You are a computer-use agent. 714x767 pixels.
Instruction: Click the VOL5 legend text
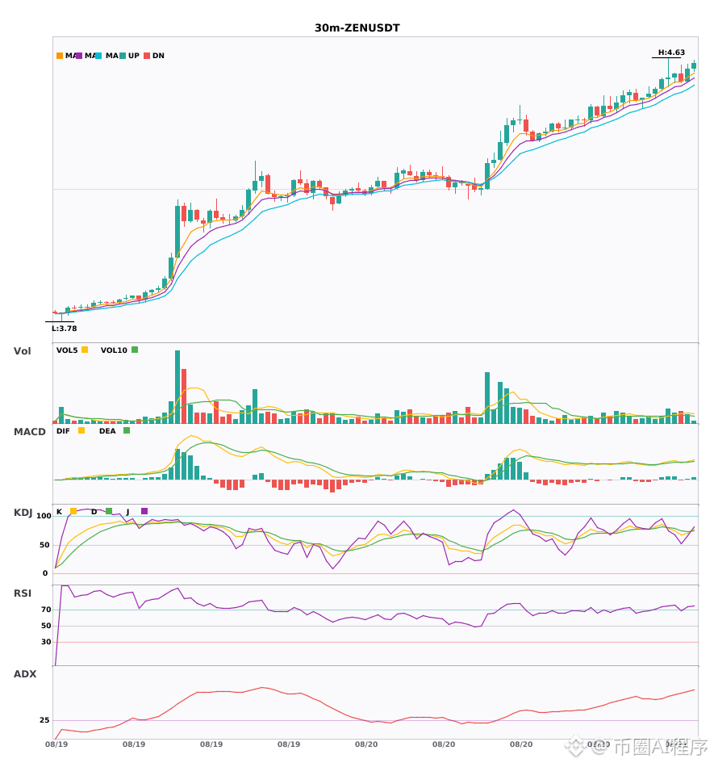(67, 350)
